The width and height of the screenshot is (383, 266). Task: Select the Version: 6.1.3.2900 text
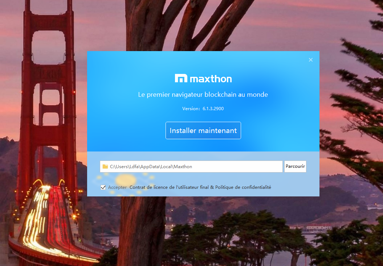(x=203, y=109)
